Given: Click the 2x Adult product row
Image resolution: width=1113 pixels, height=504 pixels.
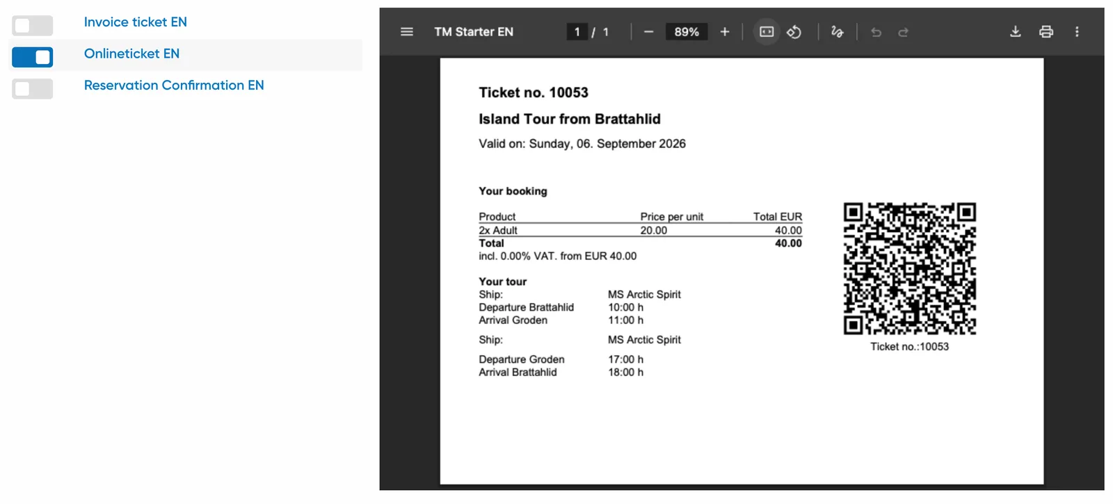Looking at the screenshot, I should (x=640, y=230).
